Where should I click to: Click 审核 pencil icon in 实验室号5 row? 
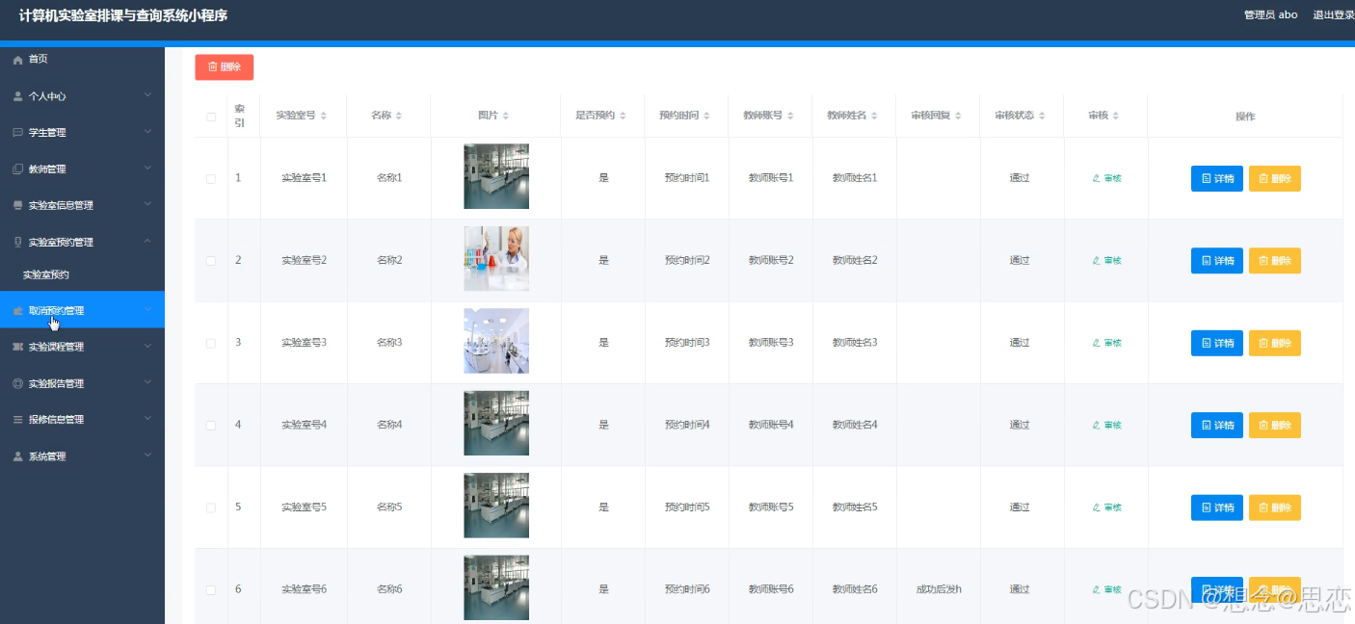pos(1096,507)
